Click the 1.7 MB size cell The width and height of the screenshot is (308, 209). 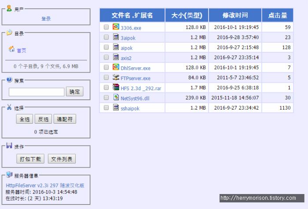pyautogui.click(x=187, y=88)
